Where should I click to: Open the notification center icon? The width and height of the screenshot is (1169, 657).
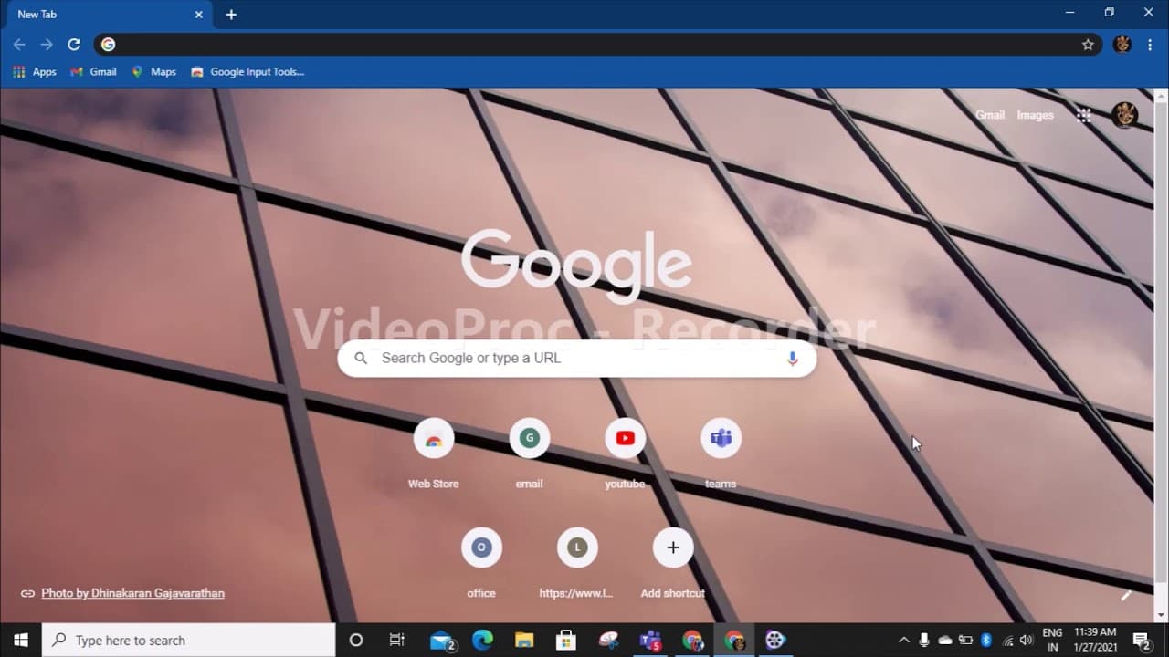(x=1141, y=640)
